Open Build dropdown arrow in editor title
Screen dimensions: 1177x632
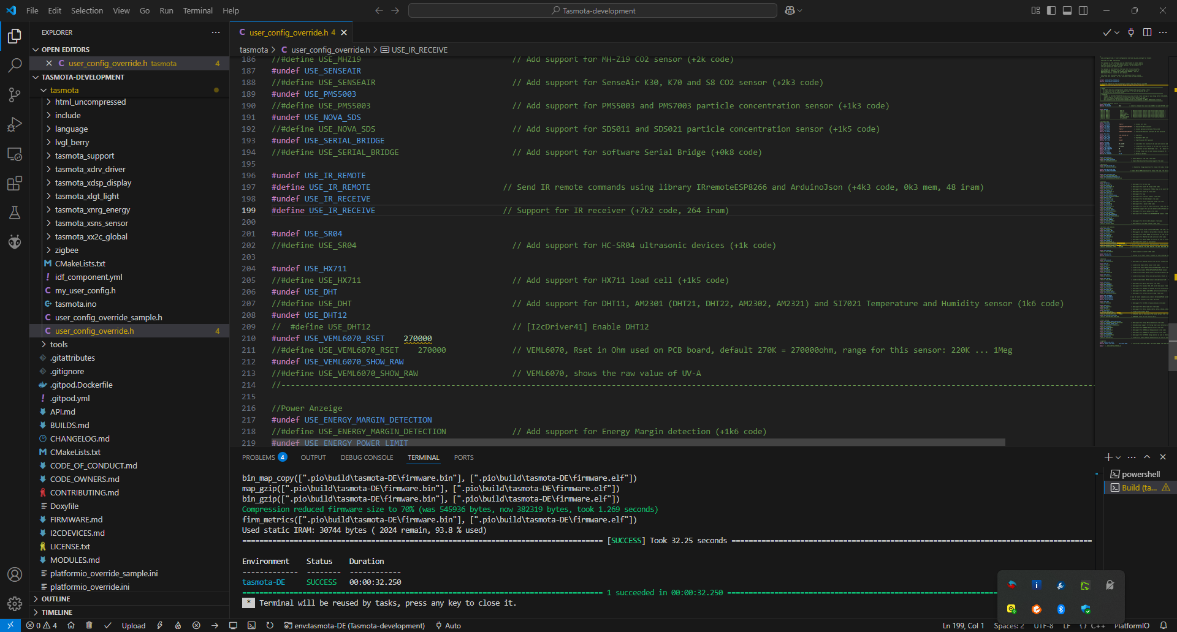1117,32
